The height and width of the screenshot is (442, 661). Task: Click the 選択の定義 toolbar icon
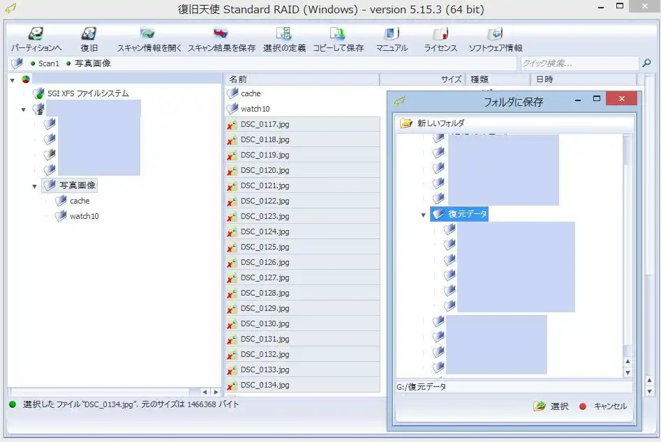pyautogui.click(x=284, y=35)
